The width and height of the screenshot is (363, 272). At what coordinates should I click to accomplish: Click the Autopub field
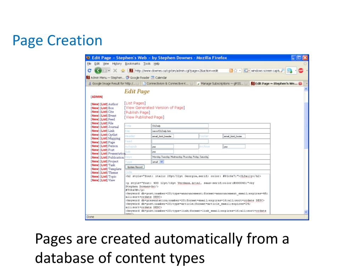point(162,146)
